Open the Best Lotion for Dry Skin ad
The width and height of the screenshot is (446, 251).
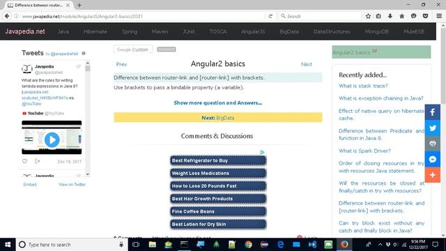click(218, 225)
